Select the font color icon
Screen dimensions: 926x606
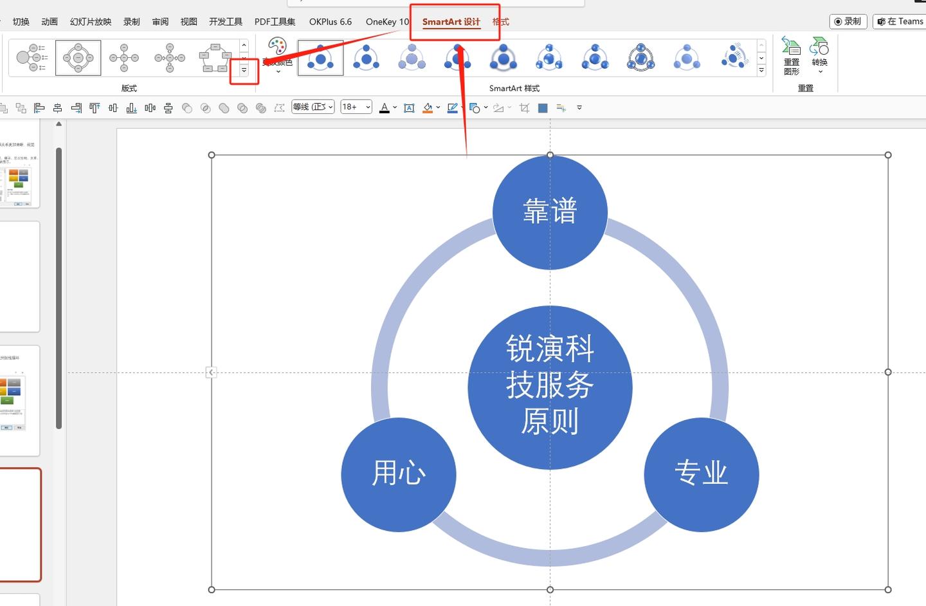[384, 107]
